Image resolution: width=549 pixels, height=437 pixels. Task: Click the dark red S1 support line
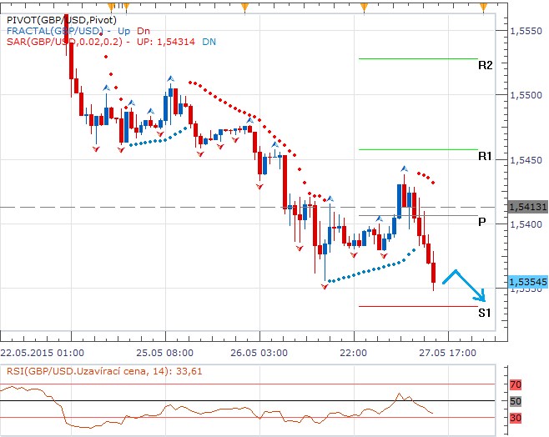tap(417, 306)
